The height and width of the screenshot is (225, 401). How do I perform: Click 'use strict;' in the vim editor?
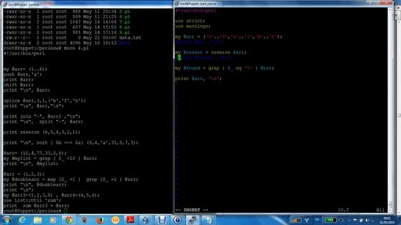click(x=190, y=21)
